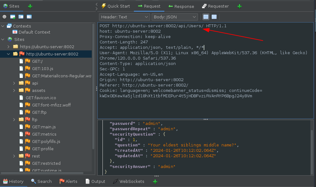Click the Sites tree vertical scrollbar
This screenshot has width=316, height=187.
tap(93, 87)
